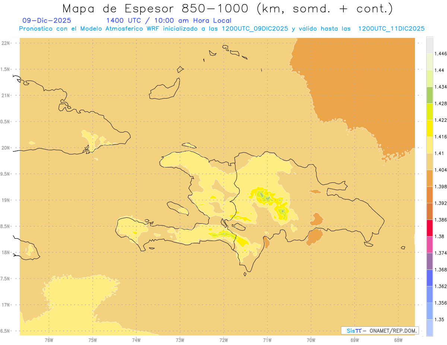Click the legend value '1.428'
This screenshot has height=345, width=447.
441,103
